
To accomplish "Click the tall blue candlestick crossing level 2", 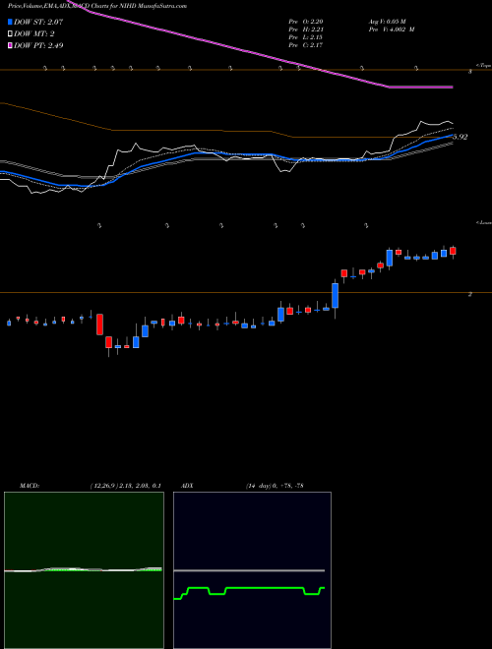I will click(335, 296).
